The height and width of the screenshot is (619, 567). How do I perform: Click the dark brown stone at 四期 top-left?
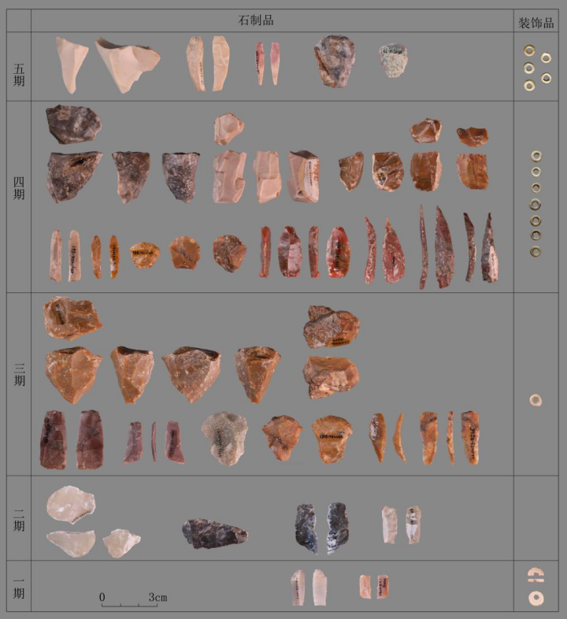[x=72, y=123]
